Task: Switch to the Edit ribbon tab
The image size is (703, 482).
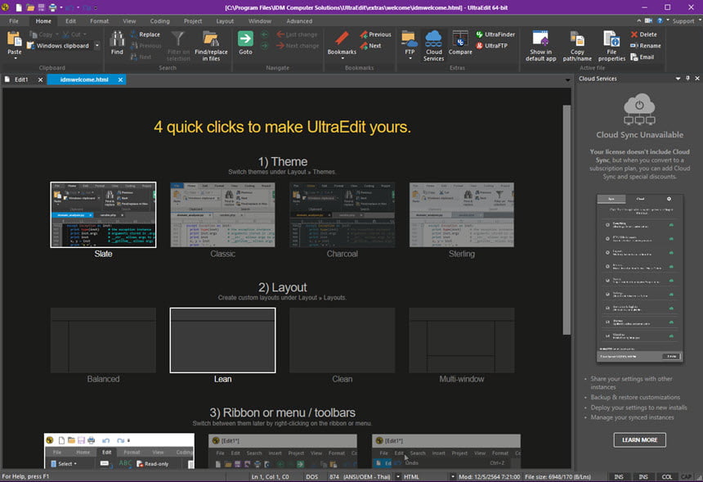Action: [x=70, y=21]
